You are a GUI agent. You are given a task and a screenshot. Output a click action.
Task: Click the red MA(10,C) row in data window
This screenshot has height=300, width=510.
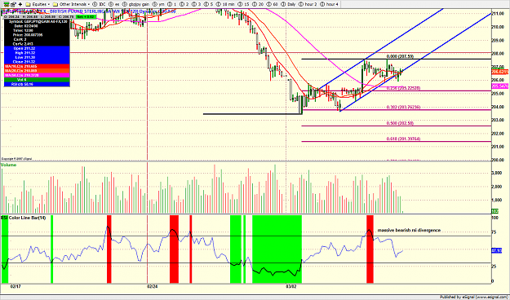tap(37, 66)
